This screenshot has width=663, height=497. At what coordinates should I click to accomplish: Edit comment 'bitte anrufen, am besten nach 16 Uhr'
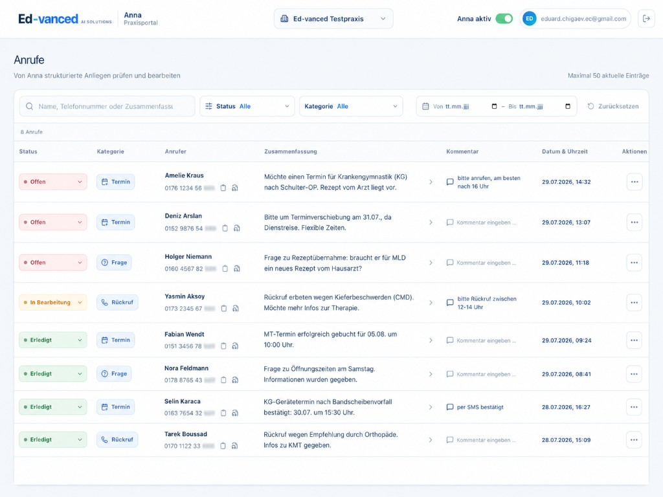(x=484, y=182)
